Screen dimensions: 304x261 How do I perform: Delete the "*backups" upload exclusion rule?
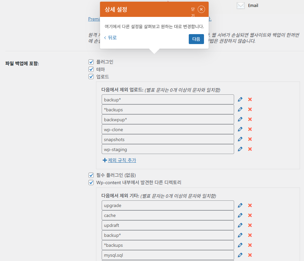[250, 109]
